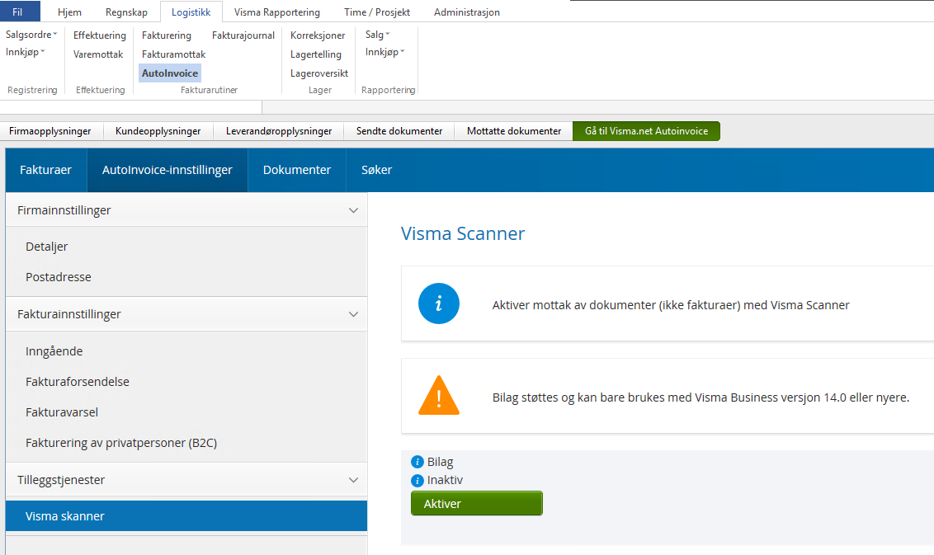Click the info icon next to Inaktiv
The width and height of the screenshot is (934, 555).
pos(417,481)
